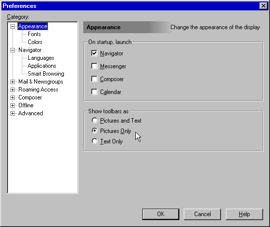Open the Fonts settings item

34,34
